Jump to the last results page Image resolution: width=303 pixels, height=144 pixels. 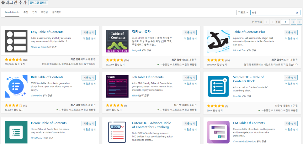[299, 22]
